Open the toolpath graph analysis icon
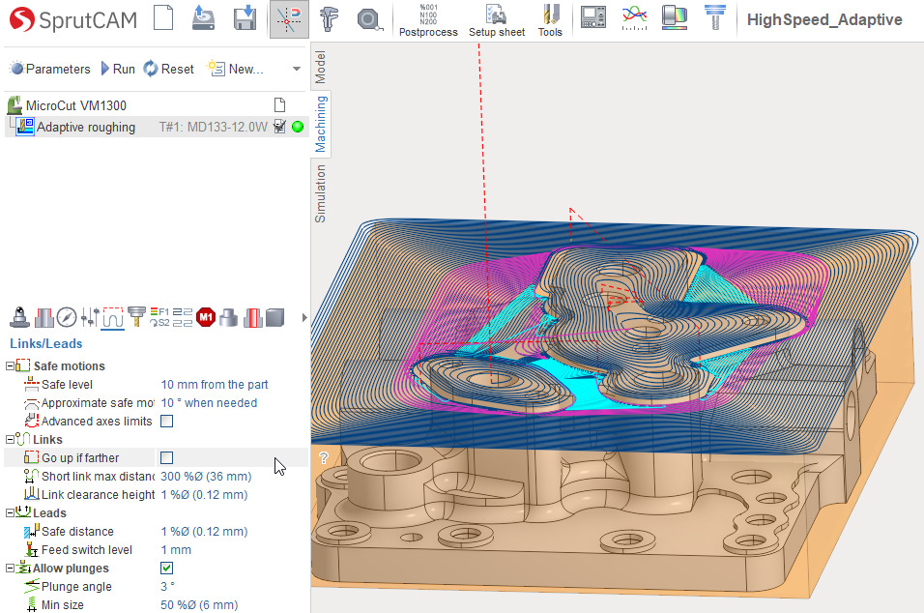924x613 pixels. click(x=634, y=17)
